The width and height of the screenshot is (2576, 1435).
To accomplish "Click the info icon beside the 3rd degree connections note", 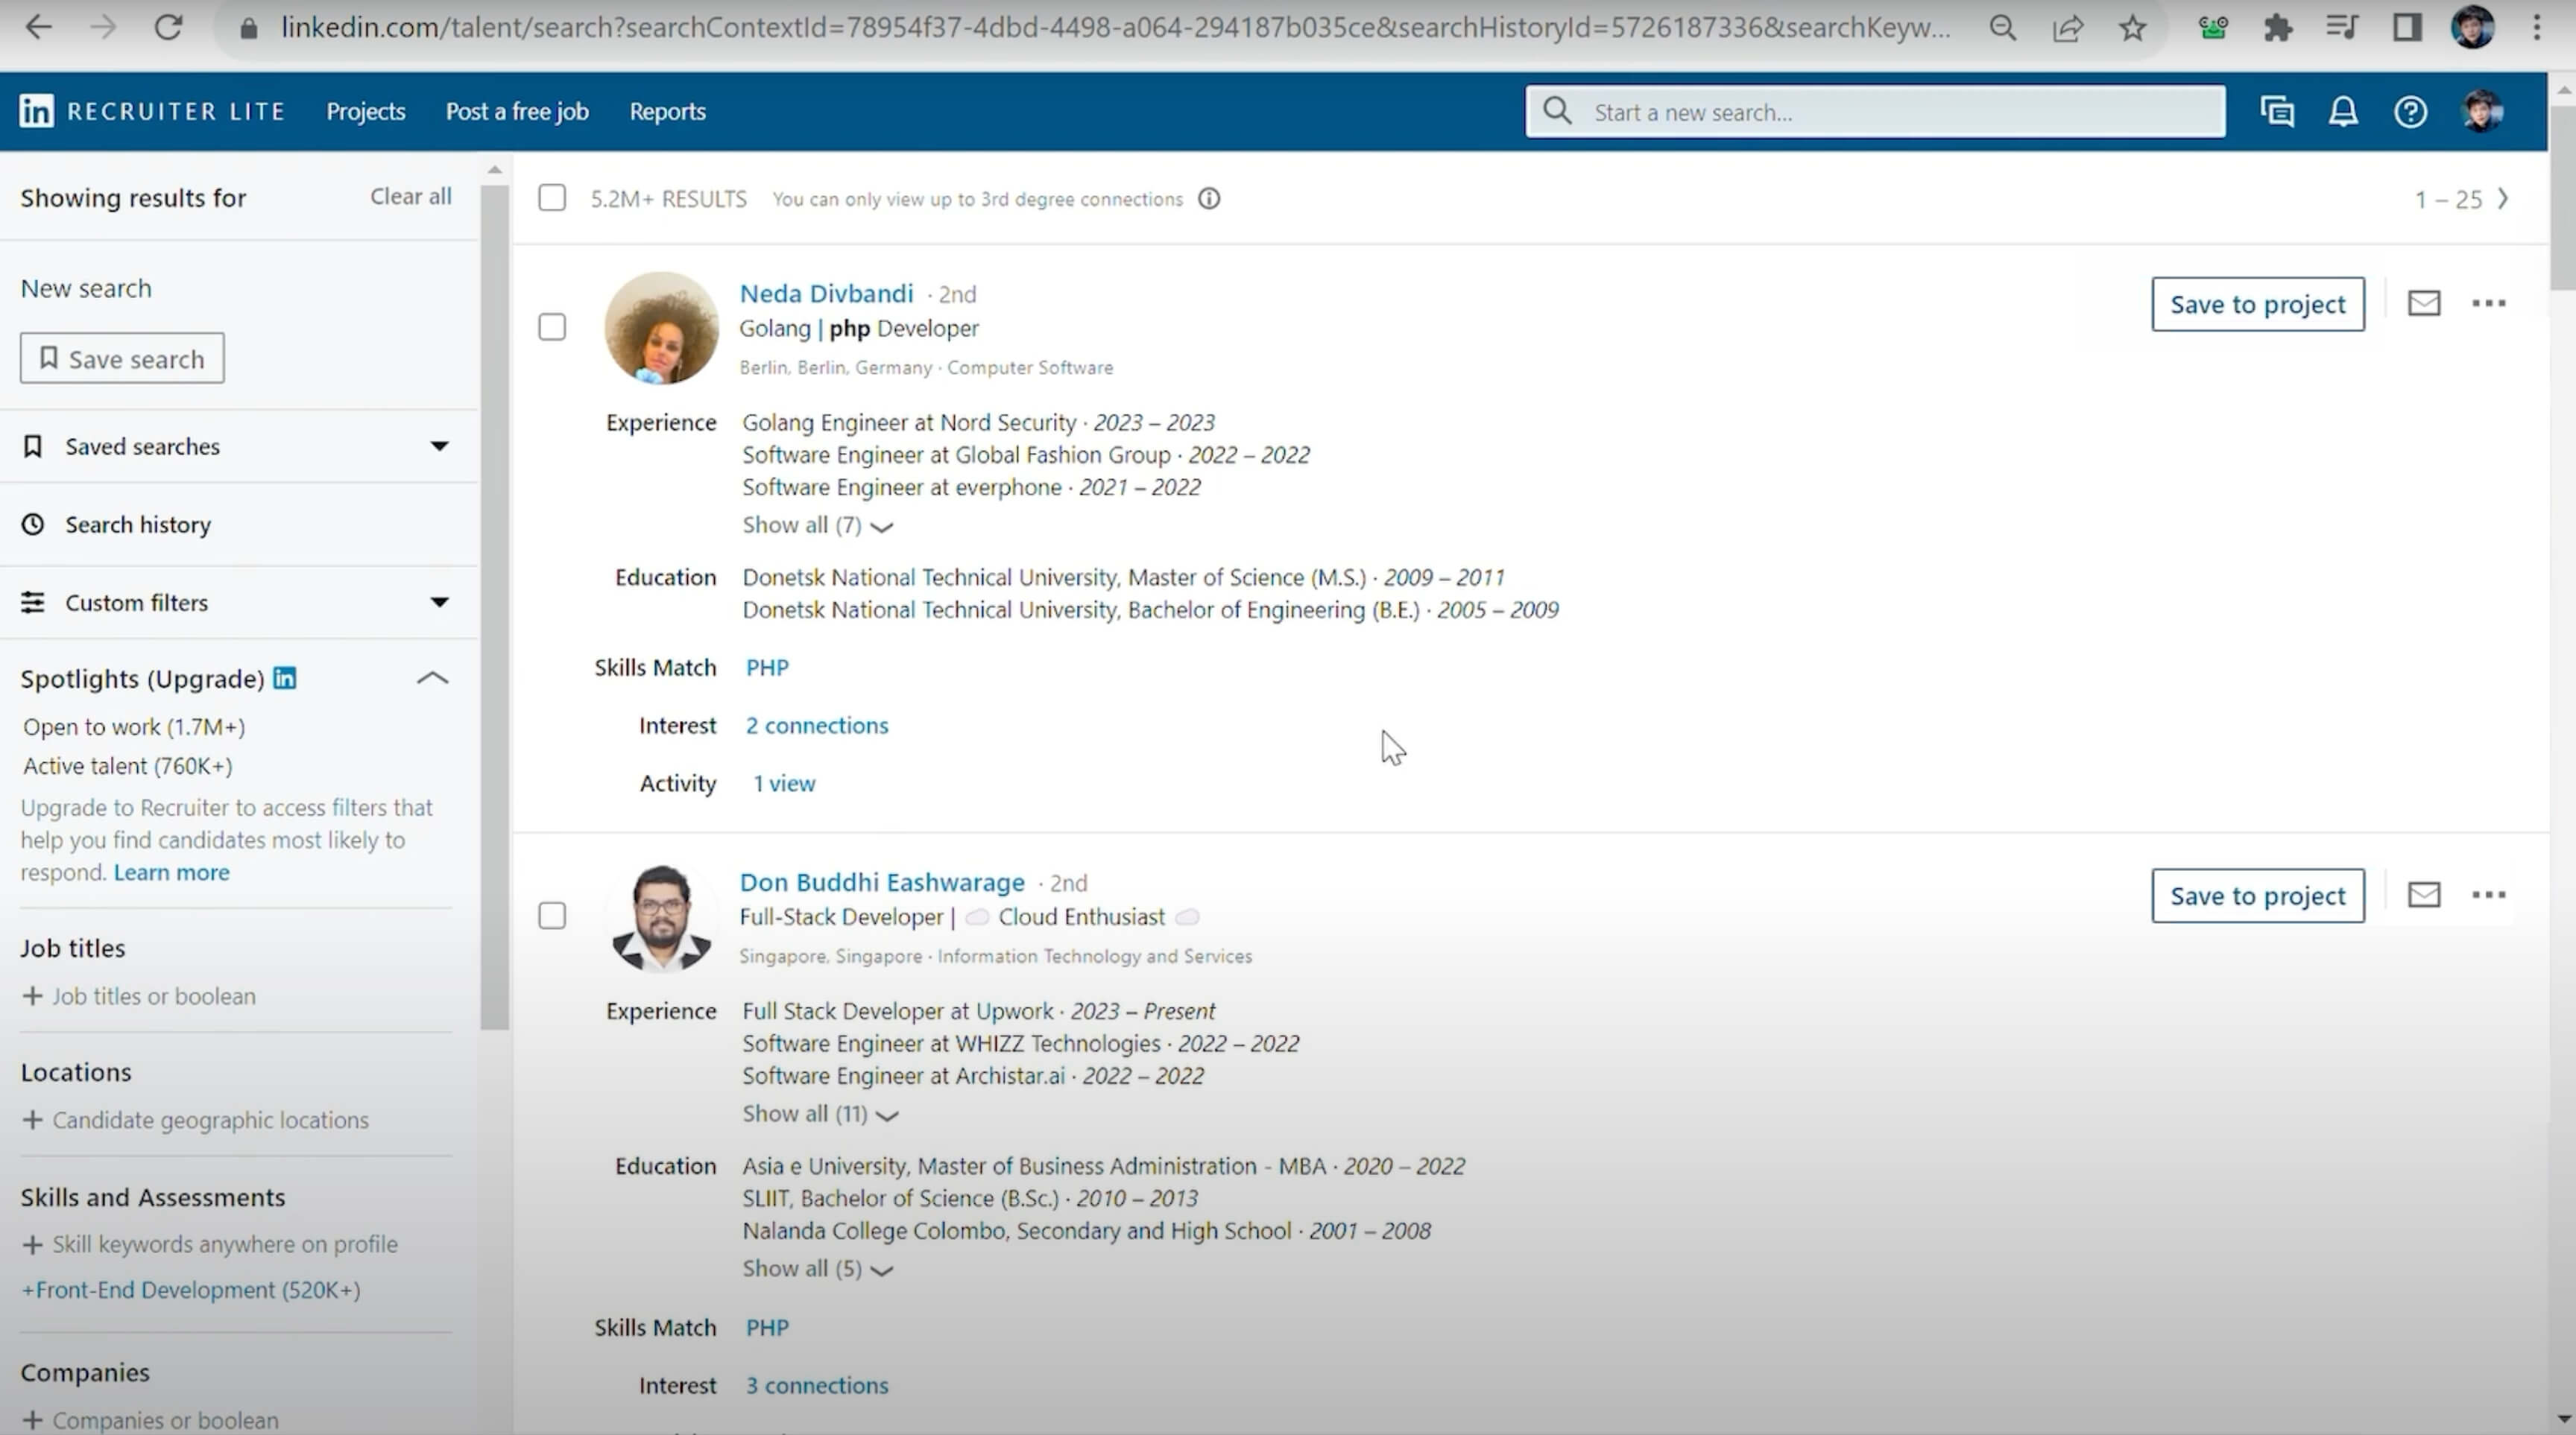I will tap(1209, 199).
